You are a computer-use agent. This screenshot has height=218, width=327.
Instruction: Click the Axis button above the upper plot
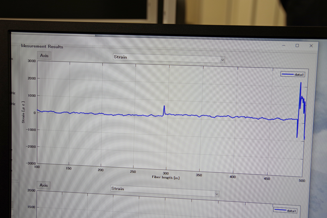[x=44, y=56]
